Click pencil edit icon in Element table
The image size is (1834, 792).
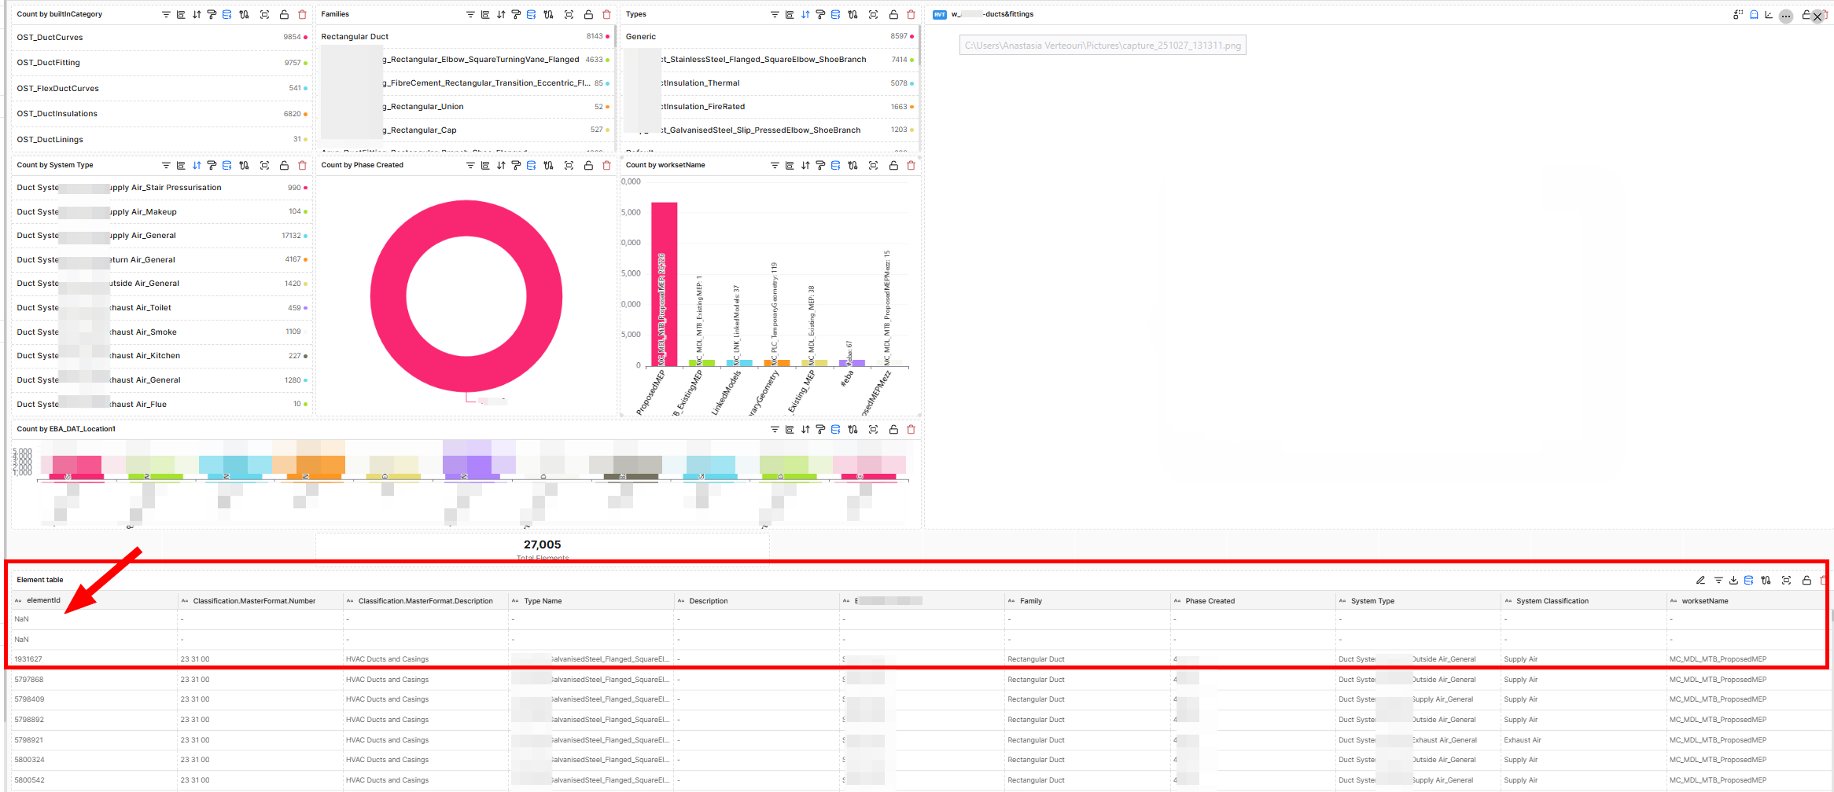pyautogui.click(x=1700, y=580)
